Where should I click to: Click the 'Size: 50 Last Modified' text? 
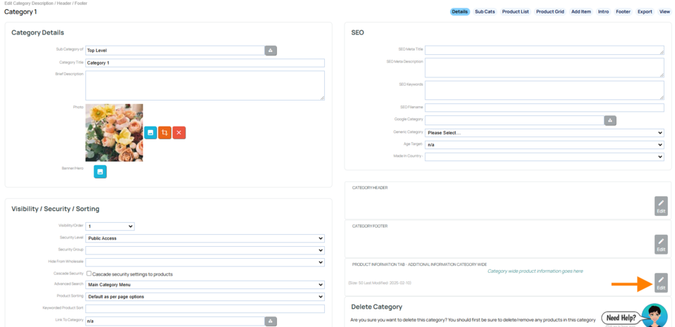(x=380, y=283)
